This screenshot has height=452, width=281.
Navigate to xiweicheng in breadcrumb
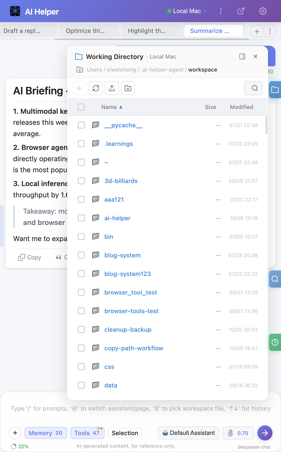click(x=121, y=70)
